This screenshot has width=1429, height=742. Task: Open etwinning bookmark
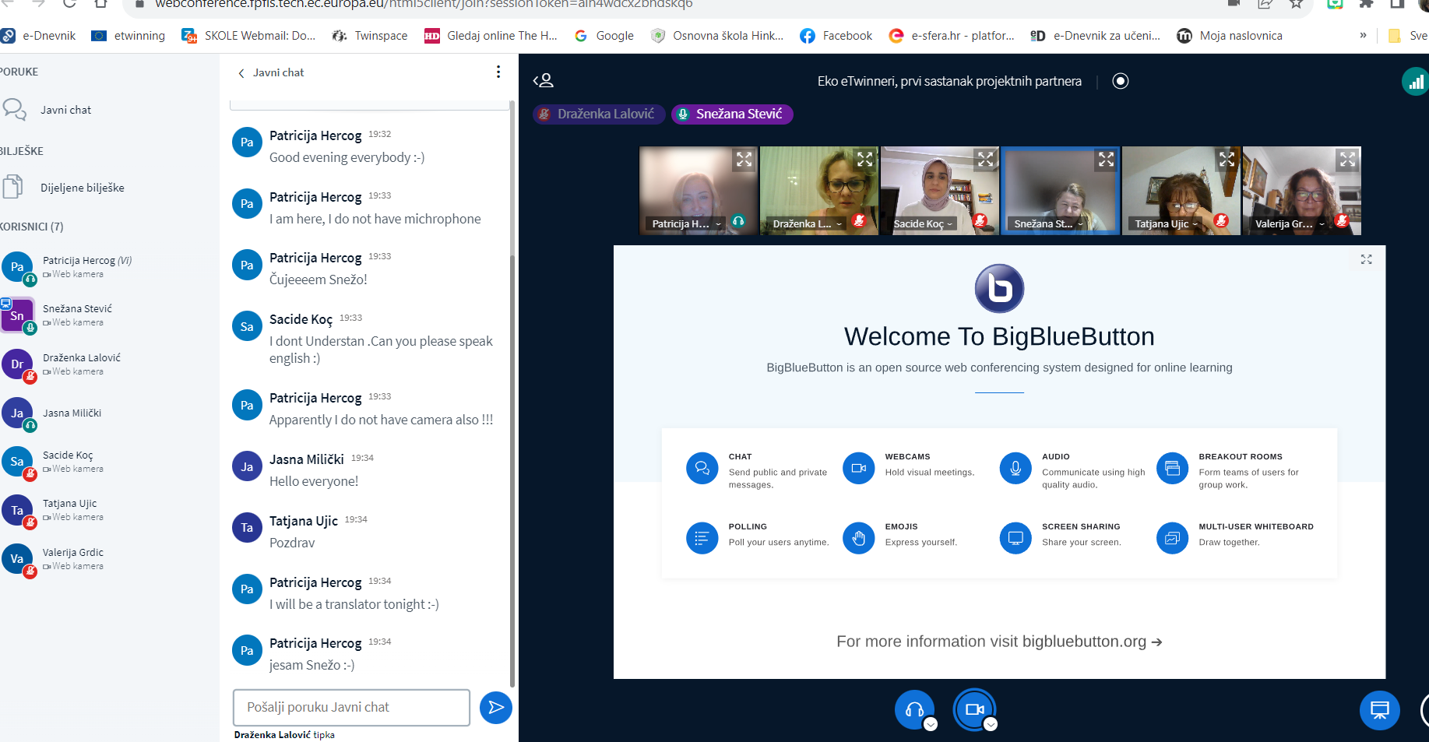click(x=128, y=36)
